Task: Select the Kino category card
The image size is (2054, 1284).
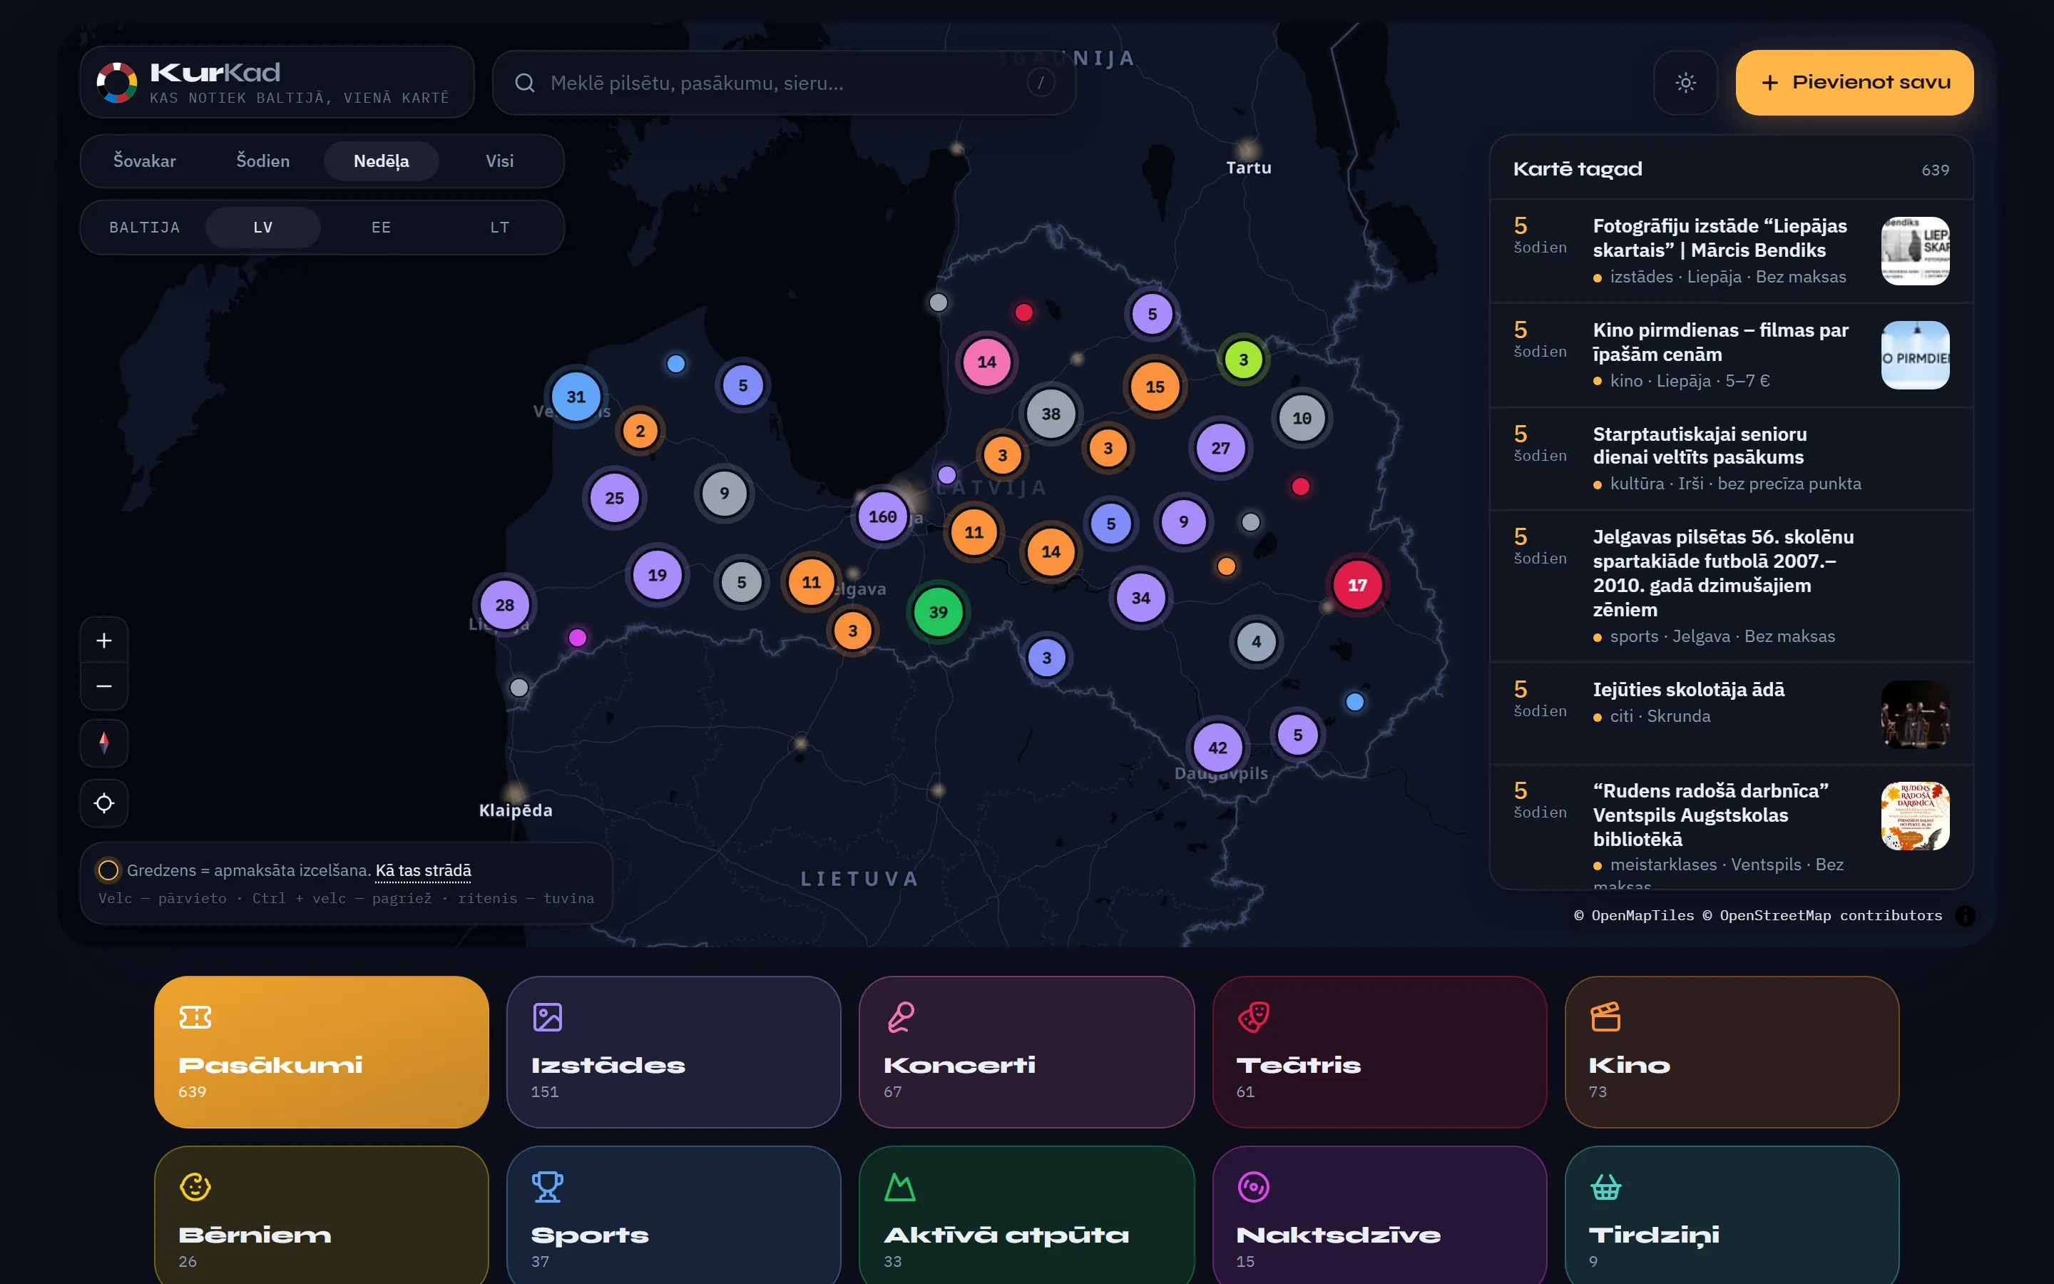Action: pos(1732,1051)
